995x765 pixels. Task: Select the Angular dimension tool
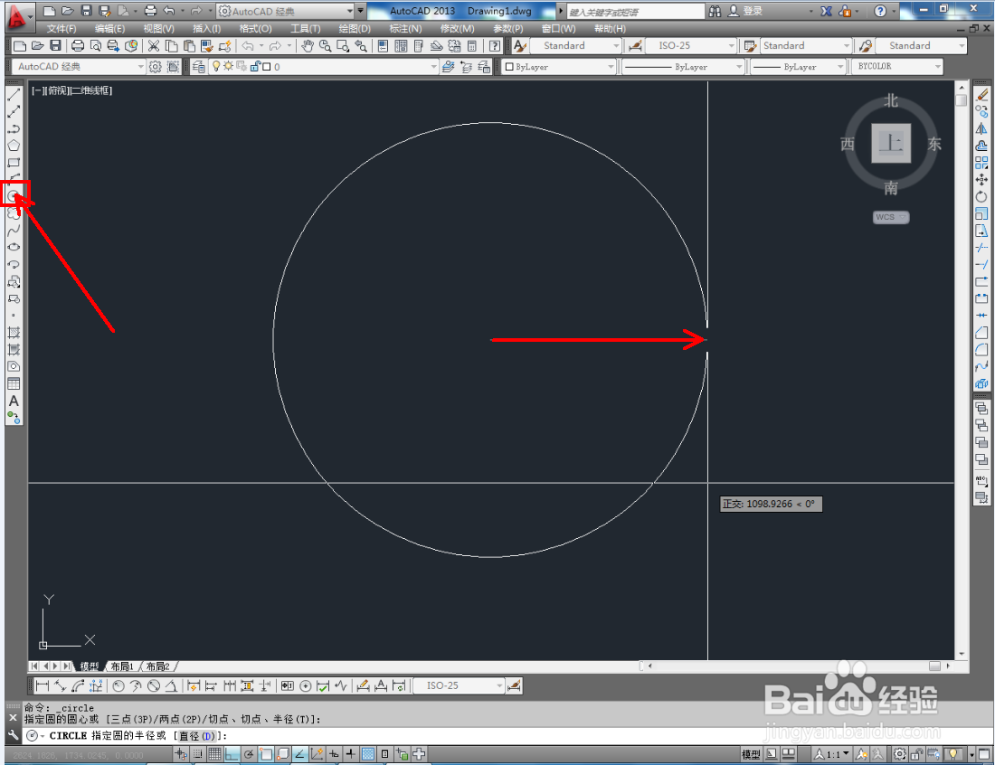(171, 685)
